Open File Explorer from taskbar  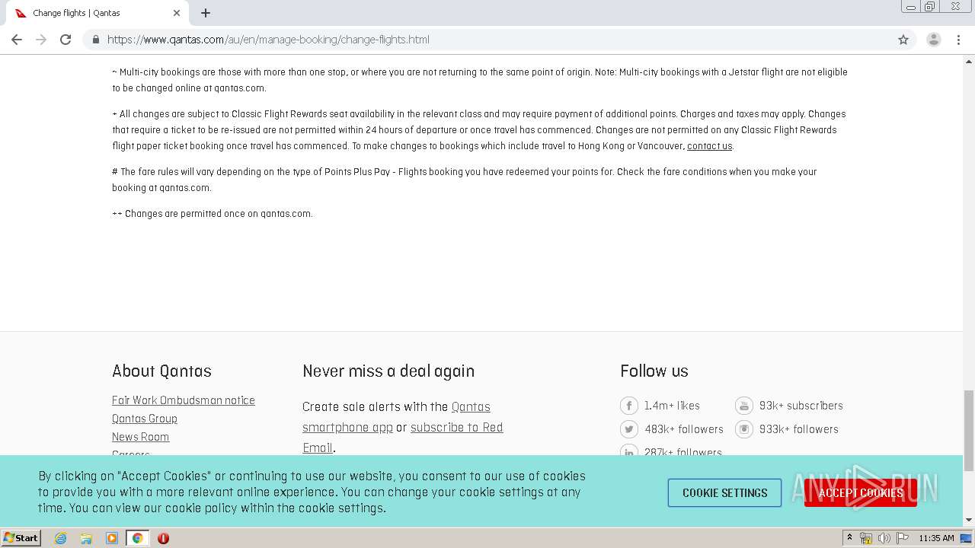click(x=86, y=538)
